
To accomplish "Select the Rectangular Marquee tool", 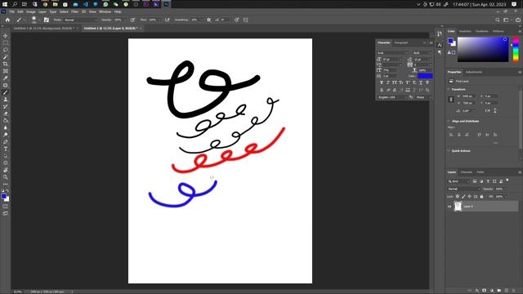I will (x=6, y=42).
